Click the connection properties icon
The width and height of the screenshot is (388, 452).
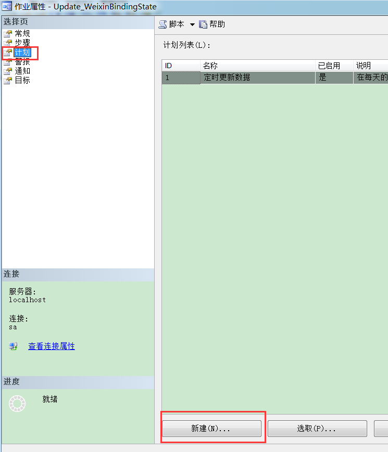pos(14,346)
